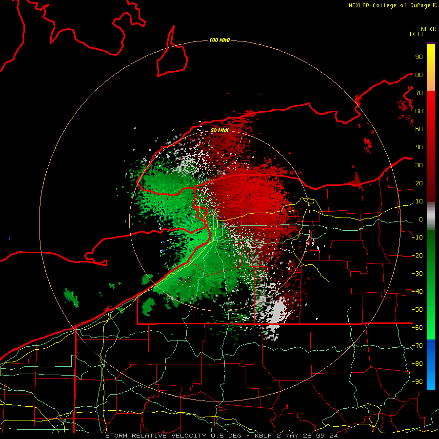Image resolution: width=439 pixels, height=439 pixels.
Task: Click the 70 value on the velocity scale
Action: click(419, 93)
